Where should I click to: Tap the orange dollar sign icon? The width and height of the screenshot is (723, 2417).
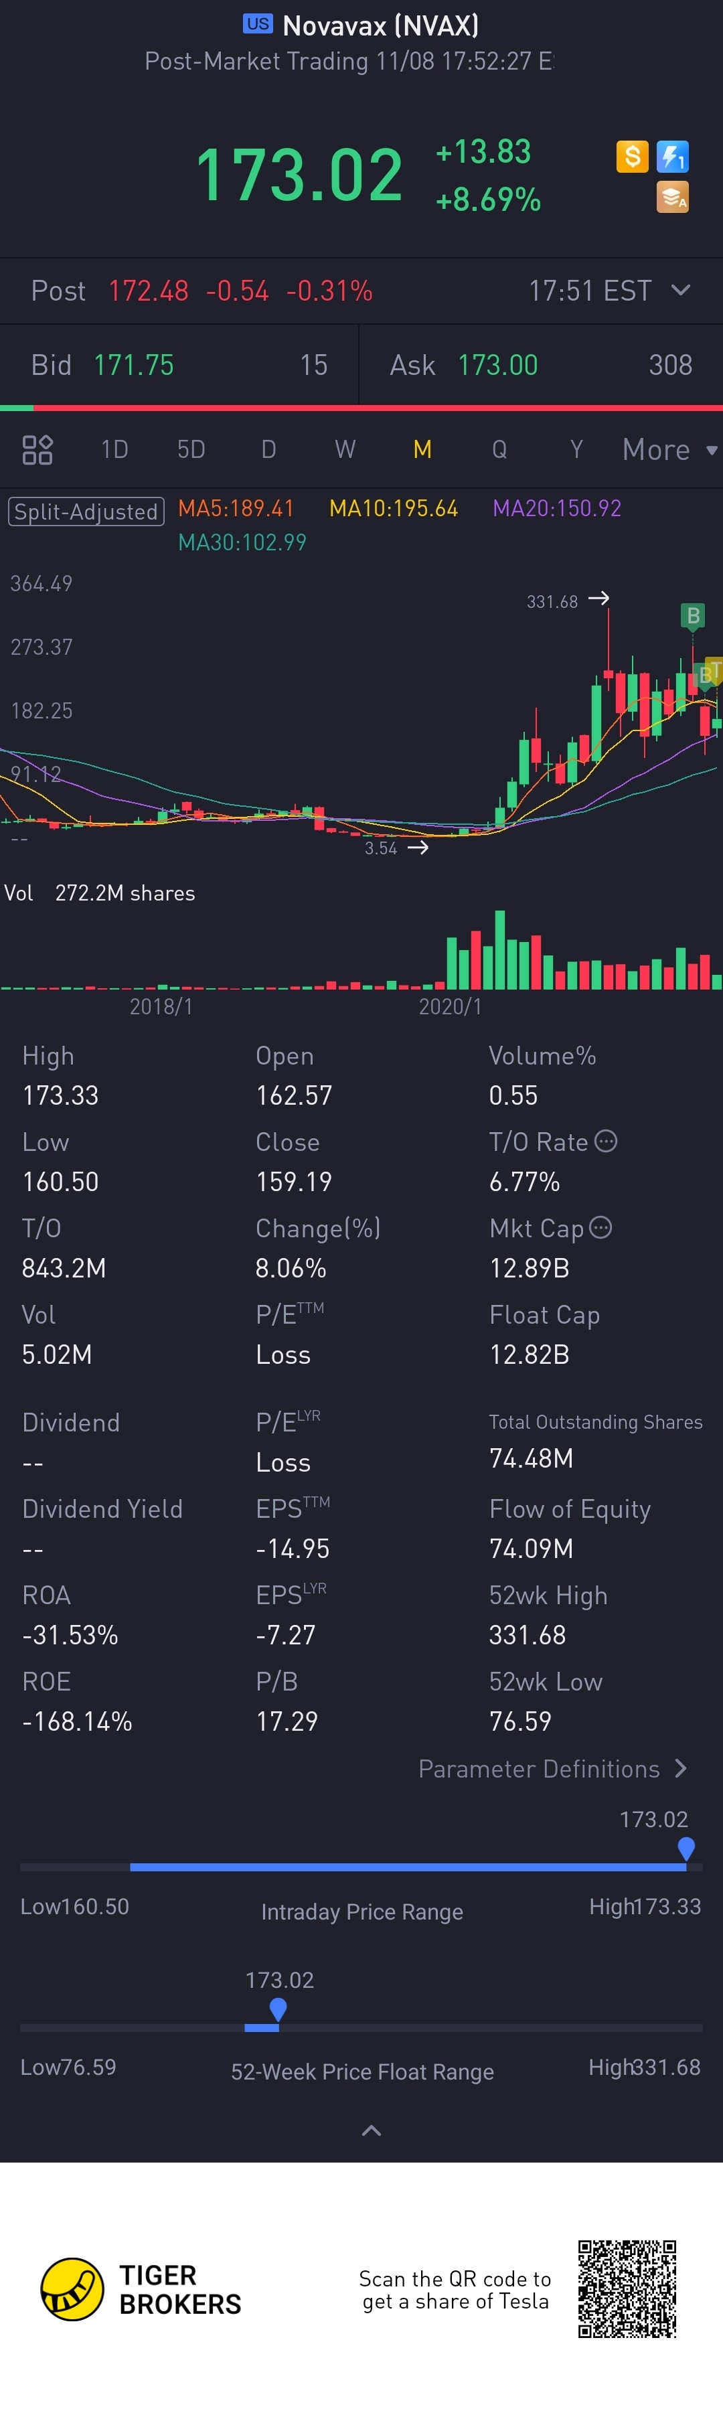[632, 156]
